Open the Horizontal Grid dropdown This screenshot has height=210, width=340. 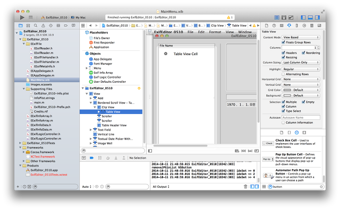(301, 79)
